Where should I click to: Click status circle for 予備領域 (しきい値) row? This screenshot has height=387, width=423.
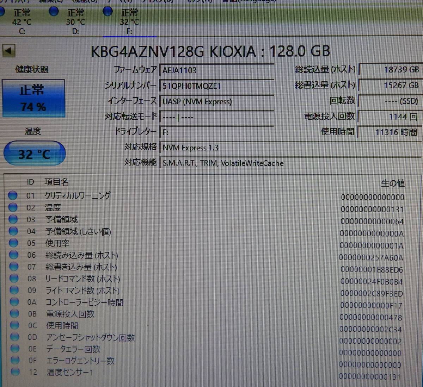[x=13, y=231]
